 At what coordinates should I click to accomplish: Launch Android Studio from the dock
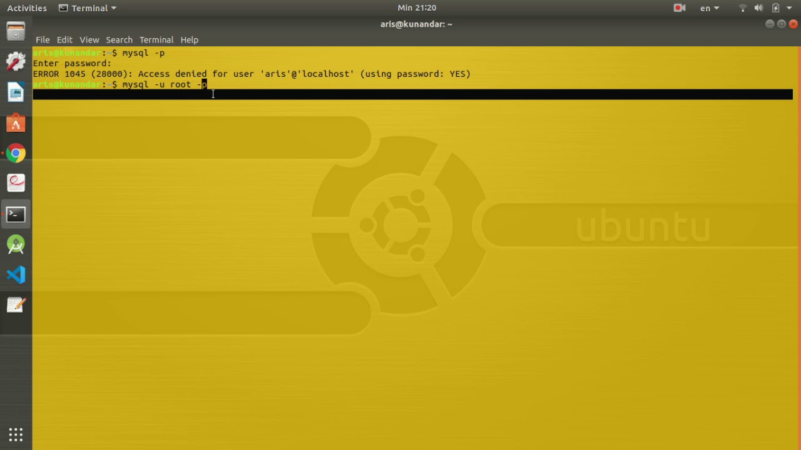(16, 244)
